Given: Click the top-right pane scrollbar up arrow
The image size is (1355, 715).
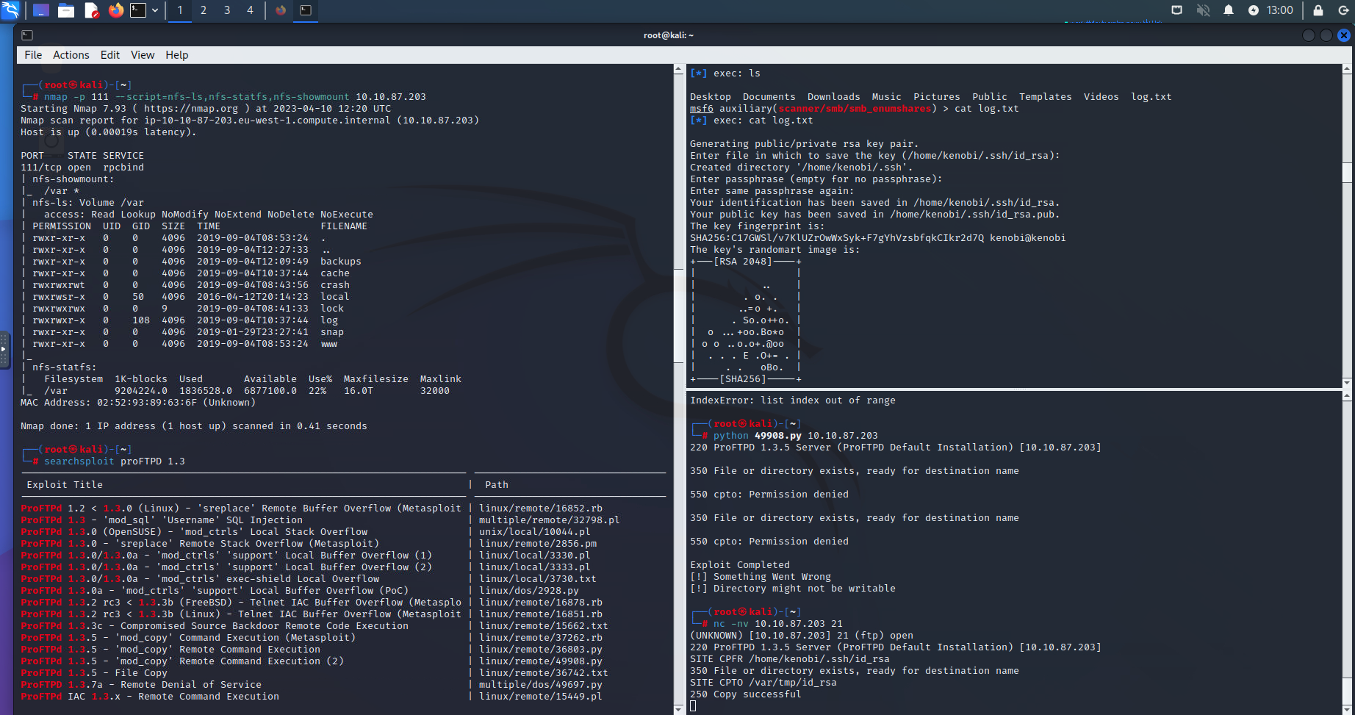Looking at the screenshot, I should click(1347, 69).
